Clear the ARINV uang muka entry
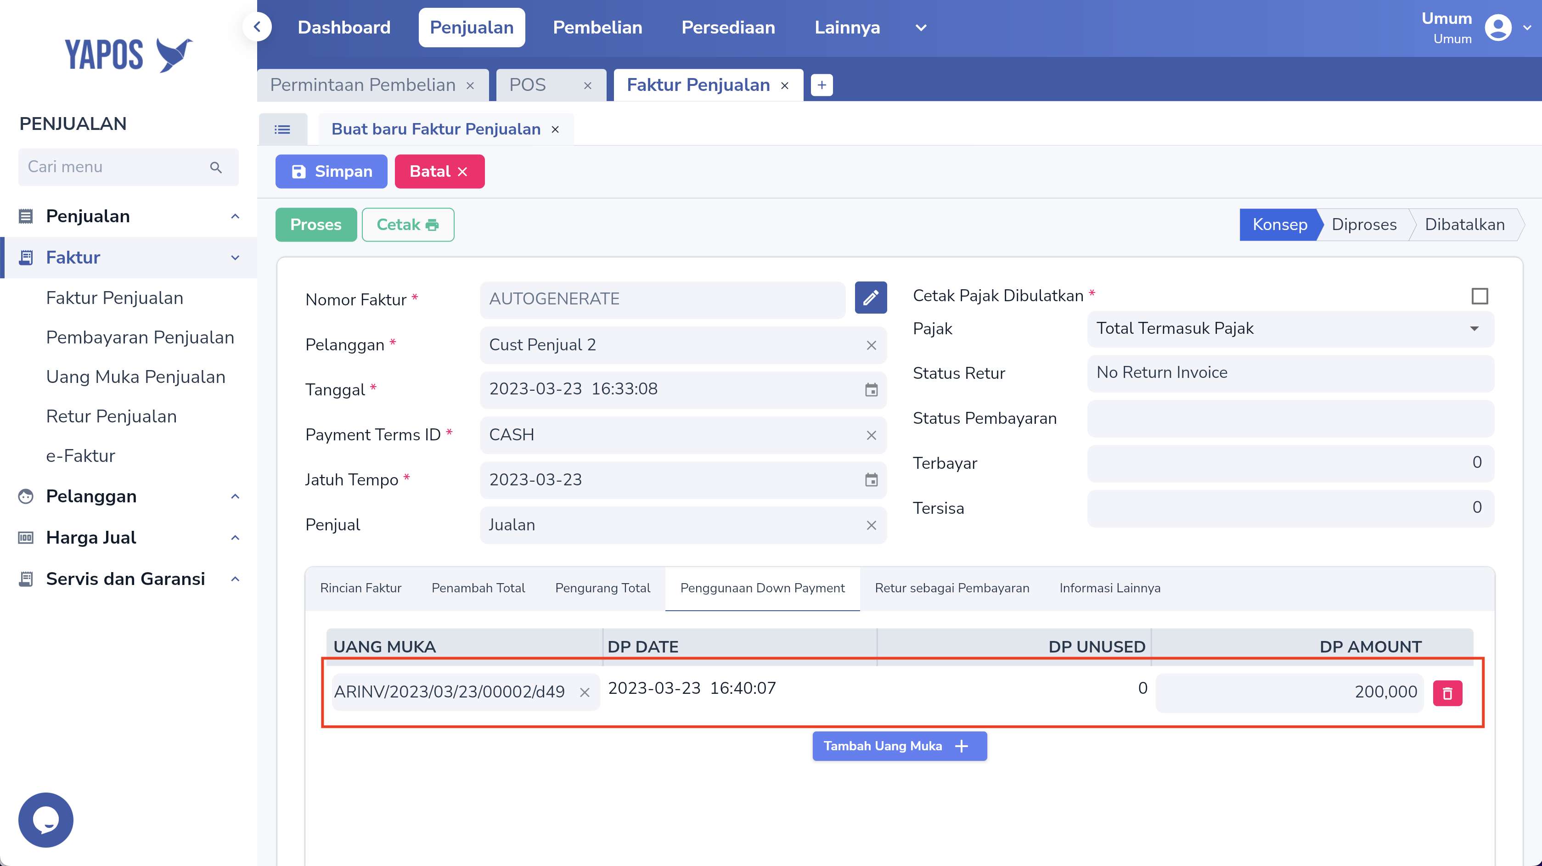This screenshot has width=1542, height=866. pyautogui.click(x=584, y=692)
